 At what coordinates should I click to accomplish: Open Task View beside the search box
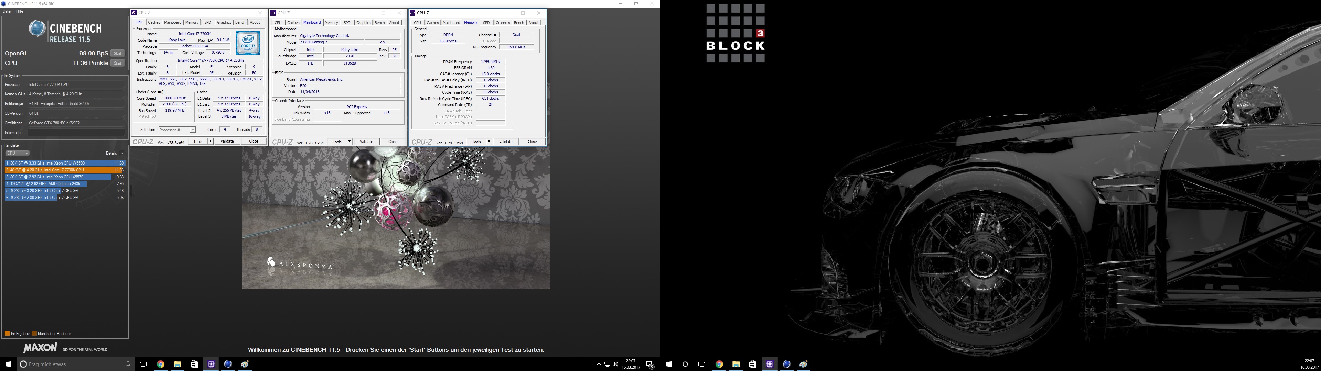point(143,364)
